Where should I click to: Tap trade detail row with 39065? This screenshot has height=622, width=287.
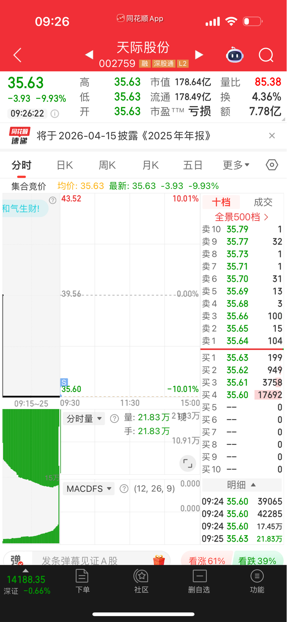tap(242, 501)
